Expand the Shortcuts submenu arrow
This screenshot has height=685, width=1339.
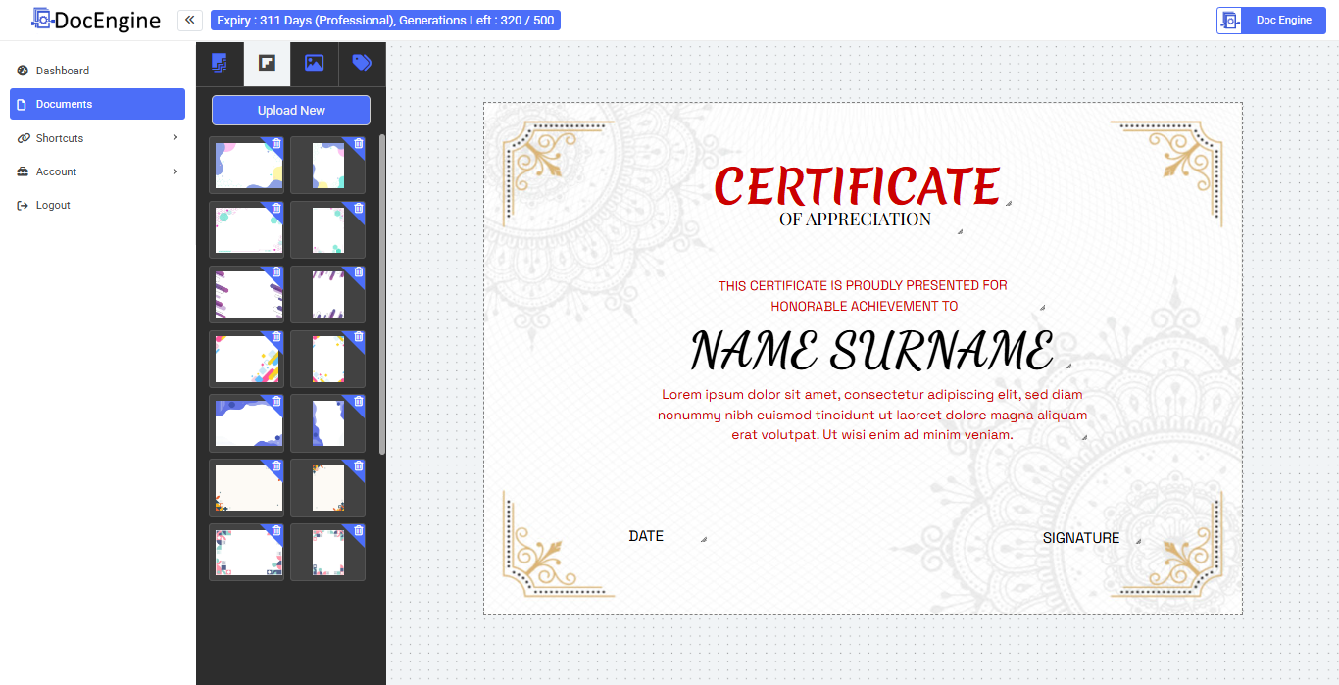coord(175,138)
